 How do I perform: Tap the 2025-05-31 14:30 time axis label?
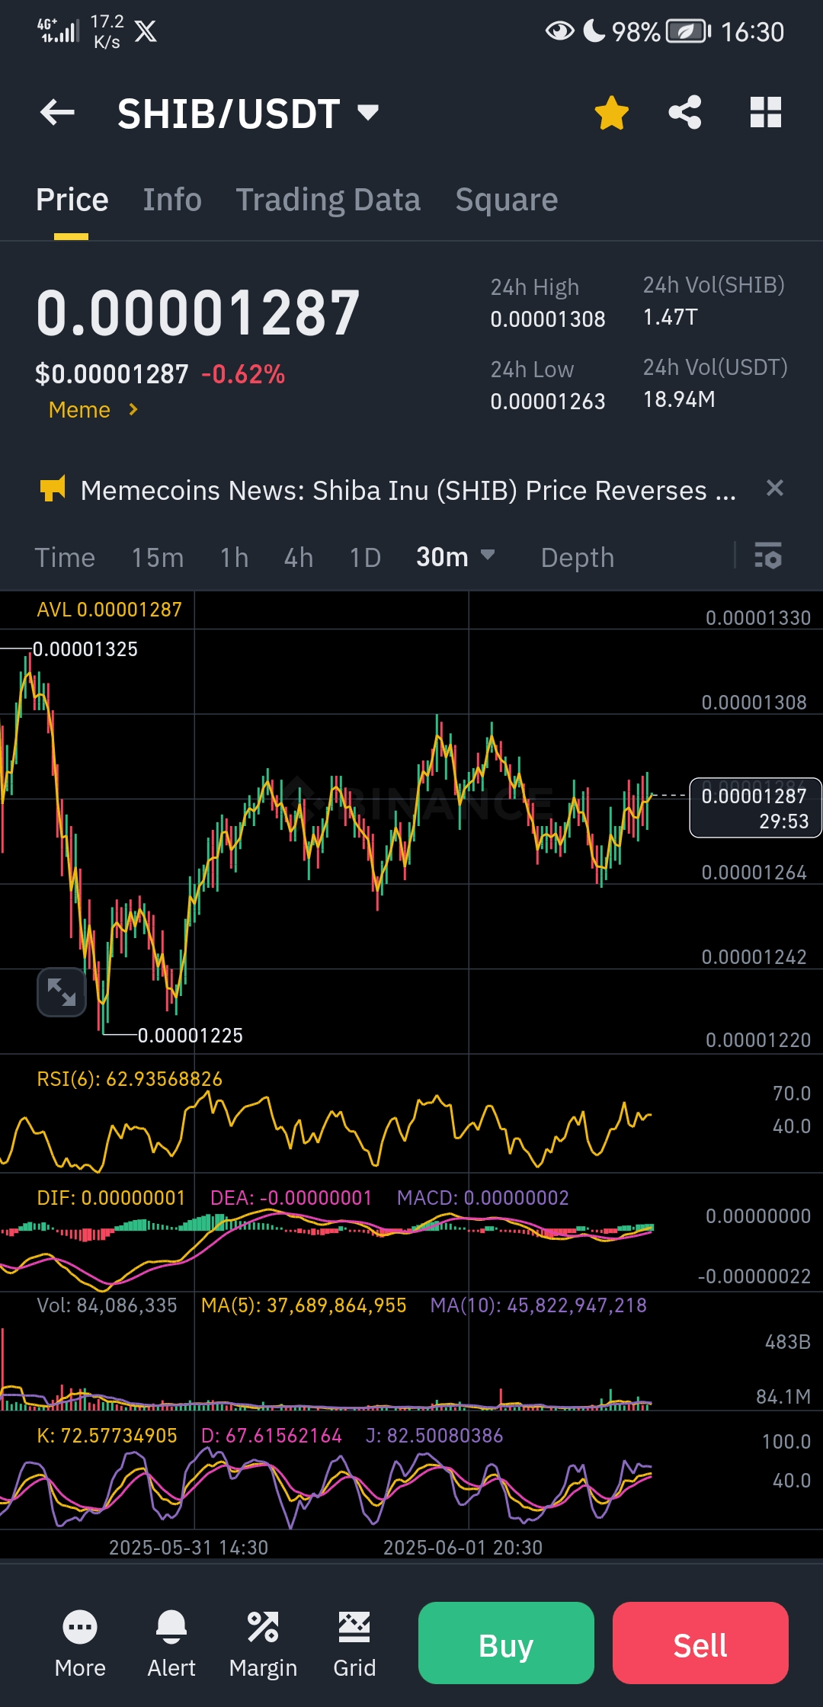click(x=189, y=1548)
